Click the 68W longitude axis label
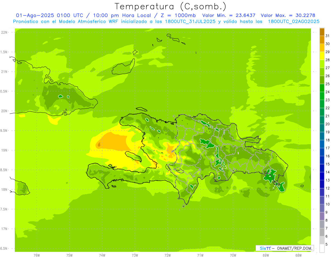335x259 pixels. (298, 256)
